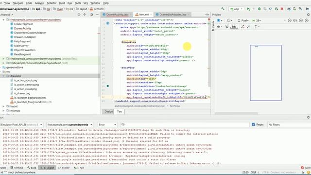Open the view options eye dropdown

[x=219, y=27]
